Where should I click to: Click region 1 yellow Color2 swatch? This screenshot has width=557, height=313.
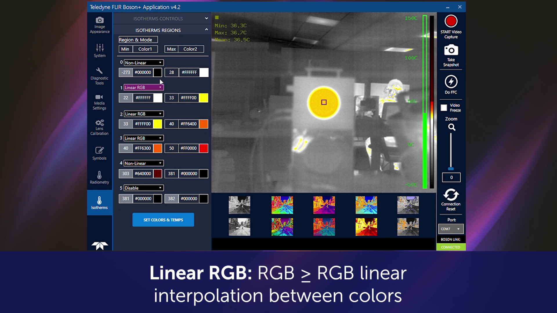pos(204,98)
